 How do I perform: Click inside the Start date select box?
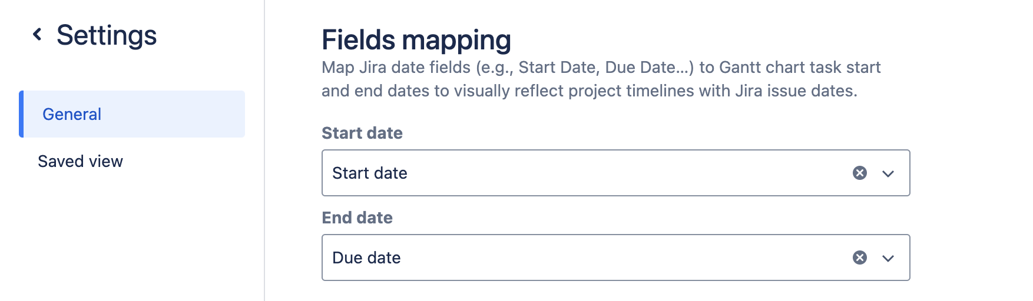(589, 173)
